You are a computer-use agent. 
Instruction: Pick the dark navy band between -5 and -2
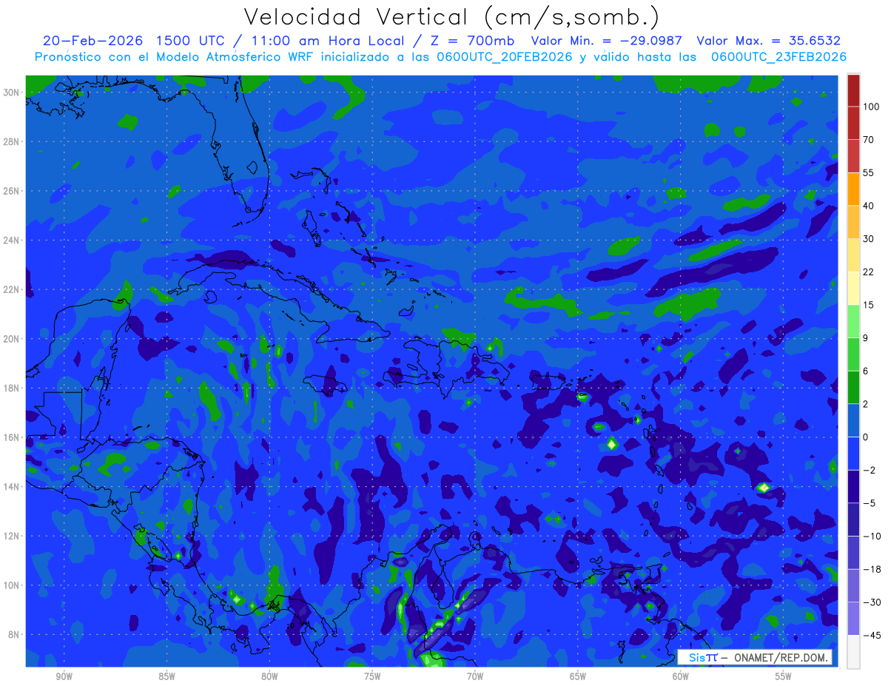pos(853,486)
